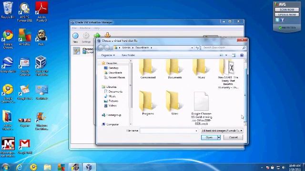Open the Programs folder
This screenshot has height=171, width=305.
148,103
